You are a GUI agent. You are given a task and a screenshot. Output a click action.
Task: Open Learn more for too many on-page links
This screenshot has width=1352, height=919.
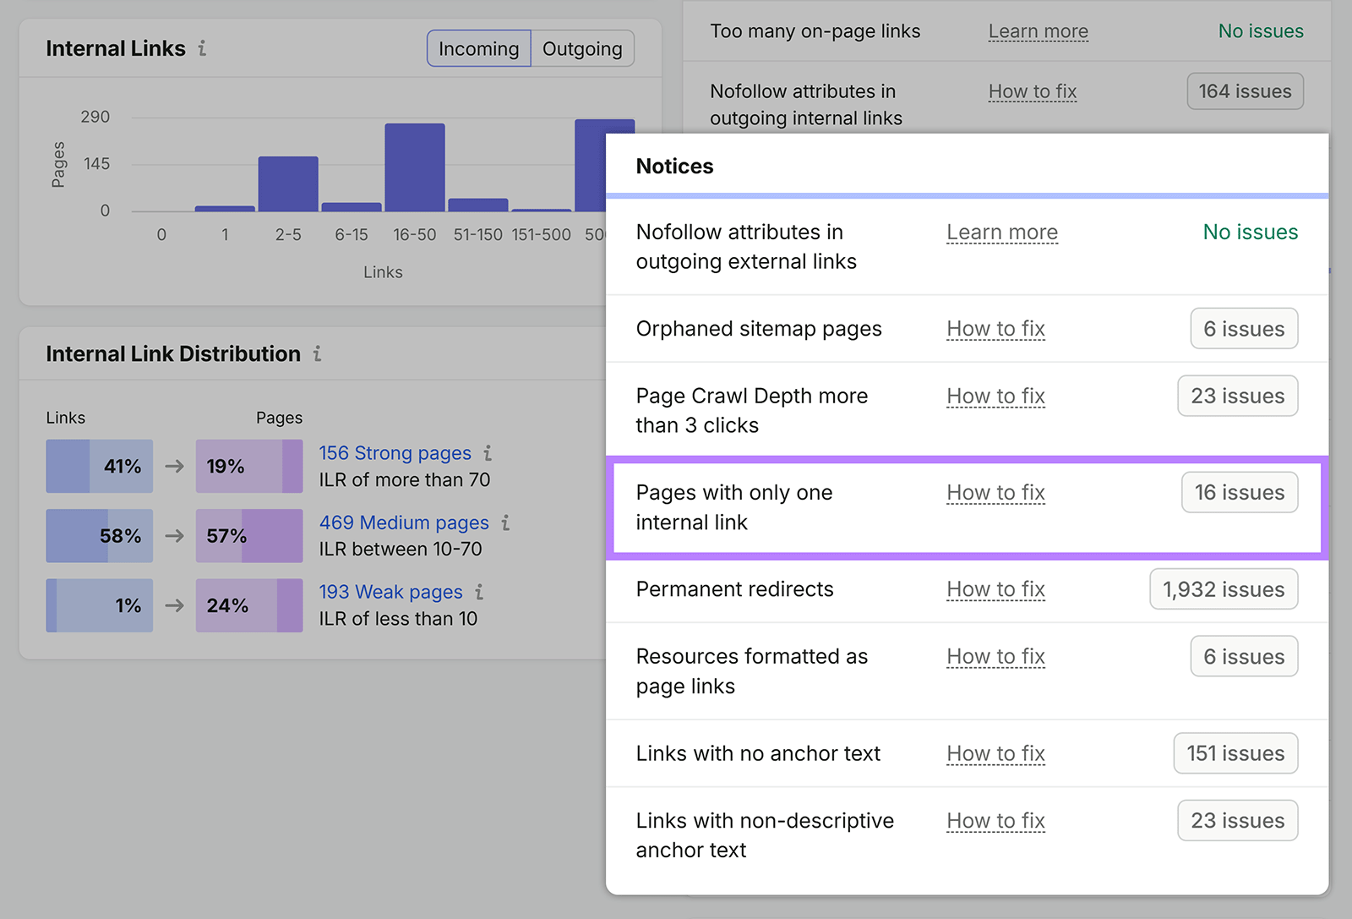1039,31
